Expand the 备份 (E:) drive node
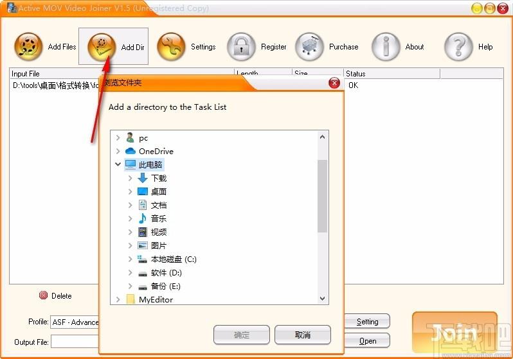The image size is (513, 359). tap(130, 286)
